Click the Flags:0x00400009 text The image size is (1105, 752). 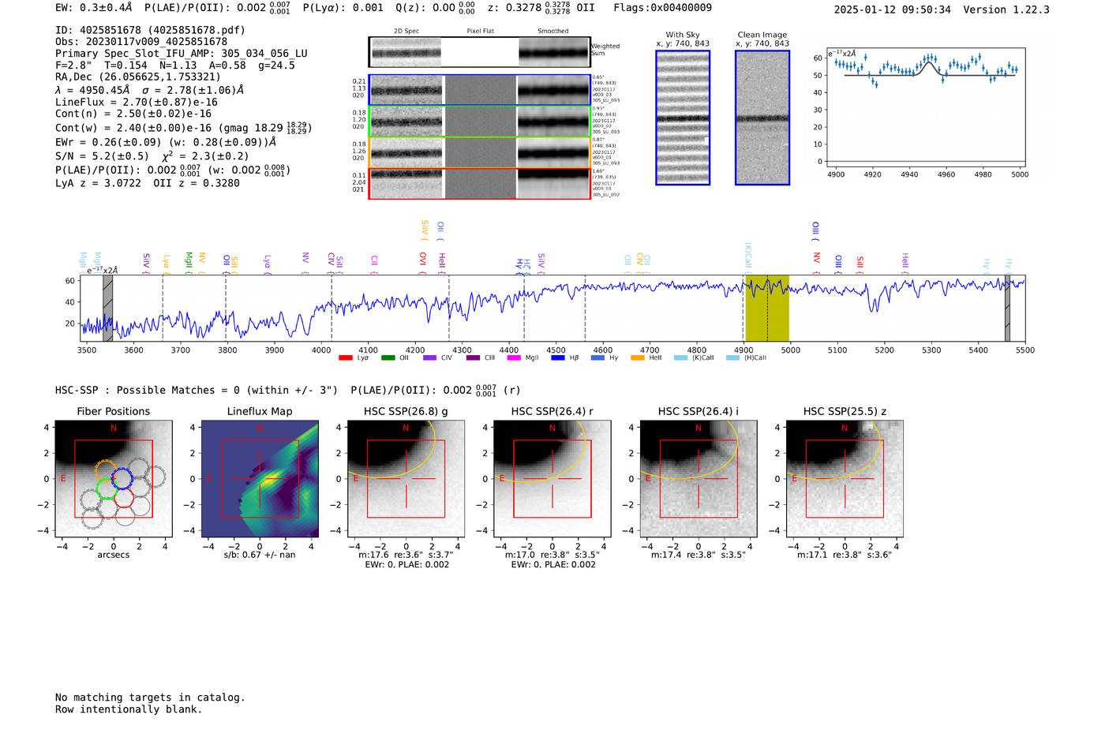pyautogui.click(x=662, y=8)
